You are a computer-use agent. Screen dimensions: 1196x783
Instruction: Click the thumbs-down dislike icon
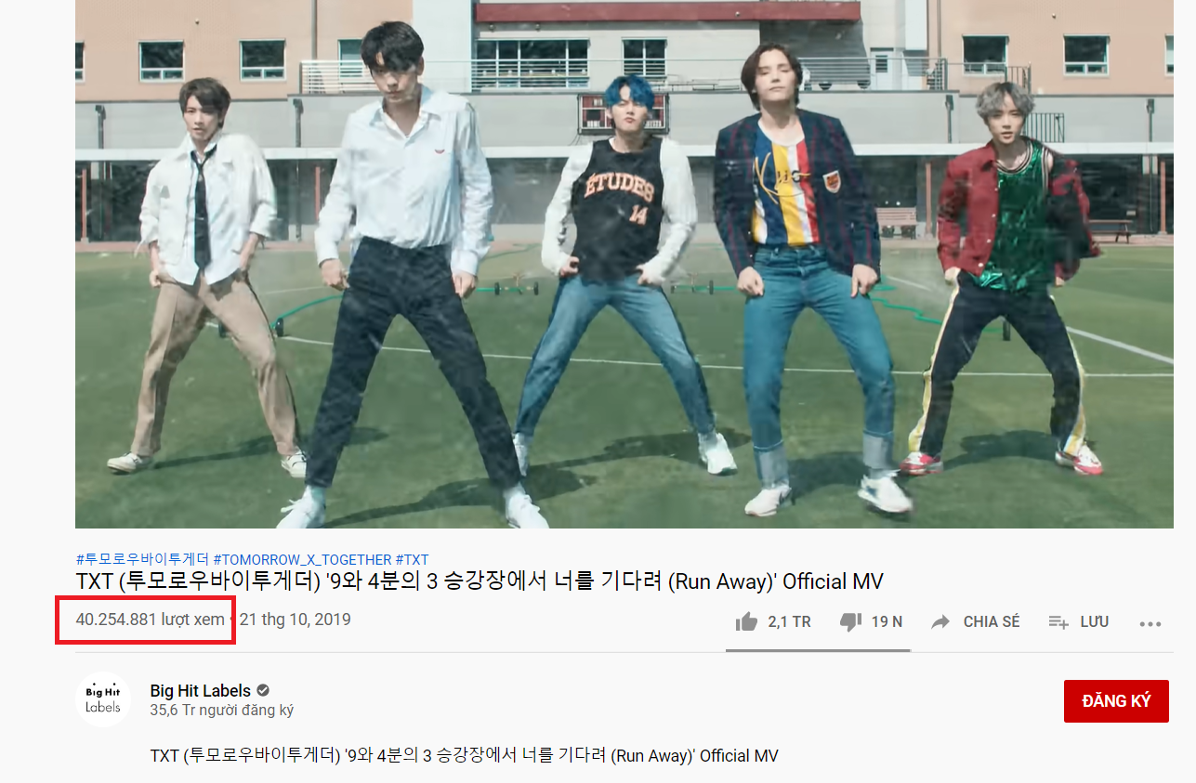click(850, 622)
